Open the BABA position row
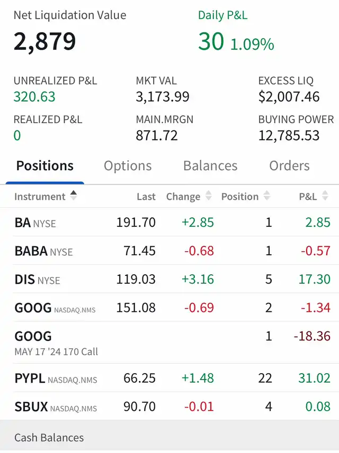This screenshot has height=453, width=339. 169,251
